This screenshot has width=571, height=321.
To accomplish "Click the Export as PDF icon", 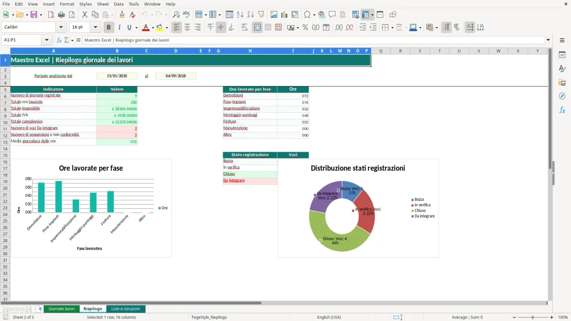I will click(x=51, y=15).
